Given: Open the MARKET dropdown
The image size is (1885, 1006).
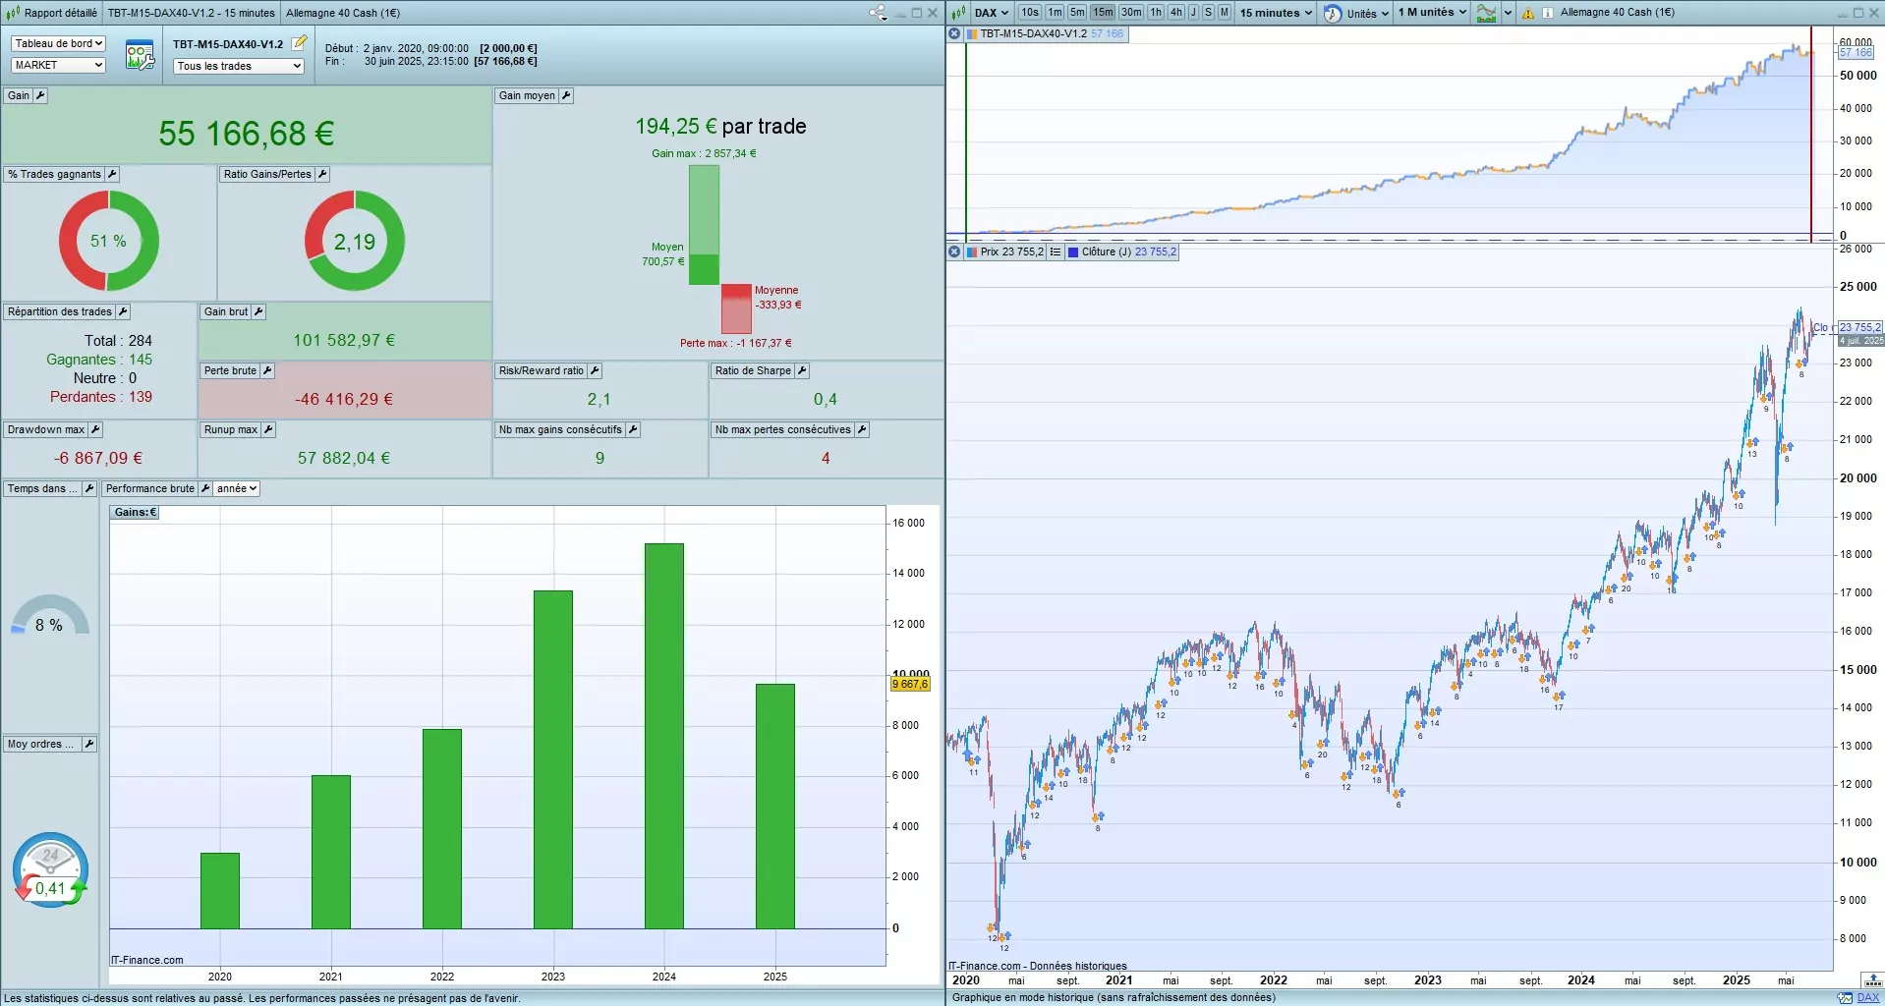Looking at the screenshot, I should coord(58,65).
